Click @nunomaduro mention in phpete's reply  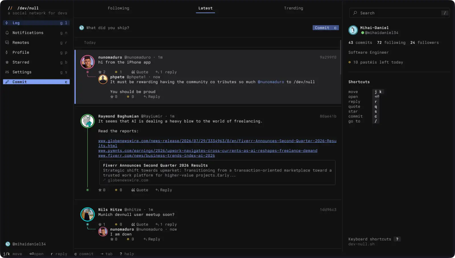point(271,82)
